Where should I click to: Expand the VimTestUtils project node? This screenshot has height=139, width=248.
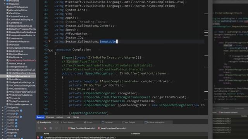click(3, 111)
